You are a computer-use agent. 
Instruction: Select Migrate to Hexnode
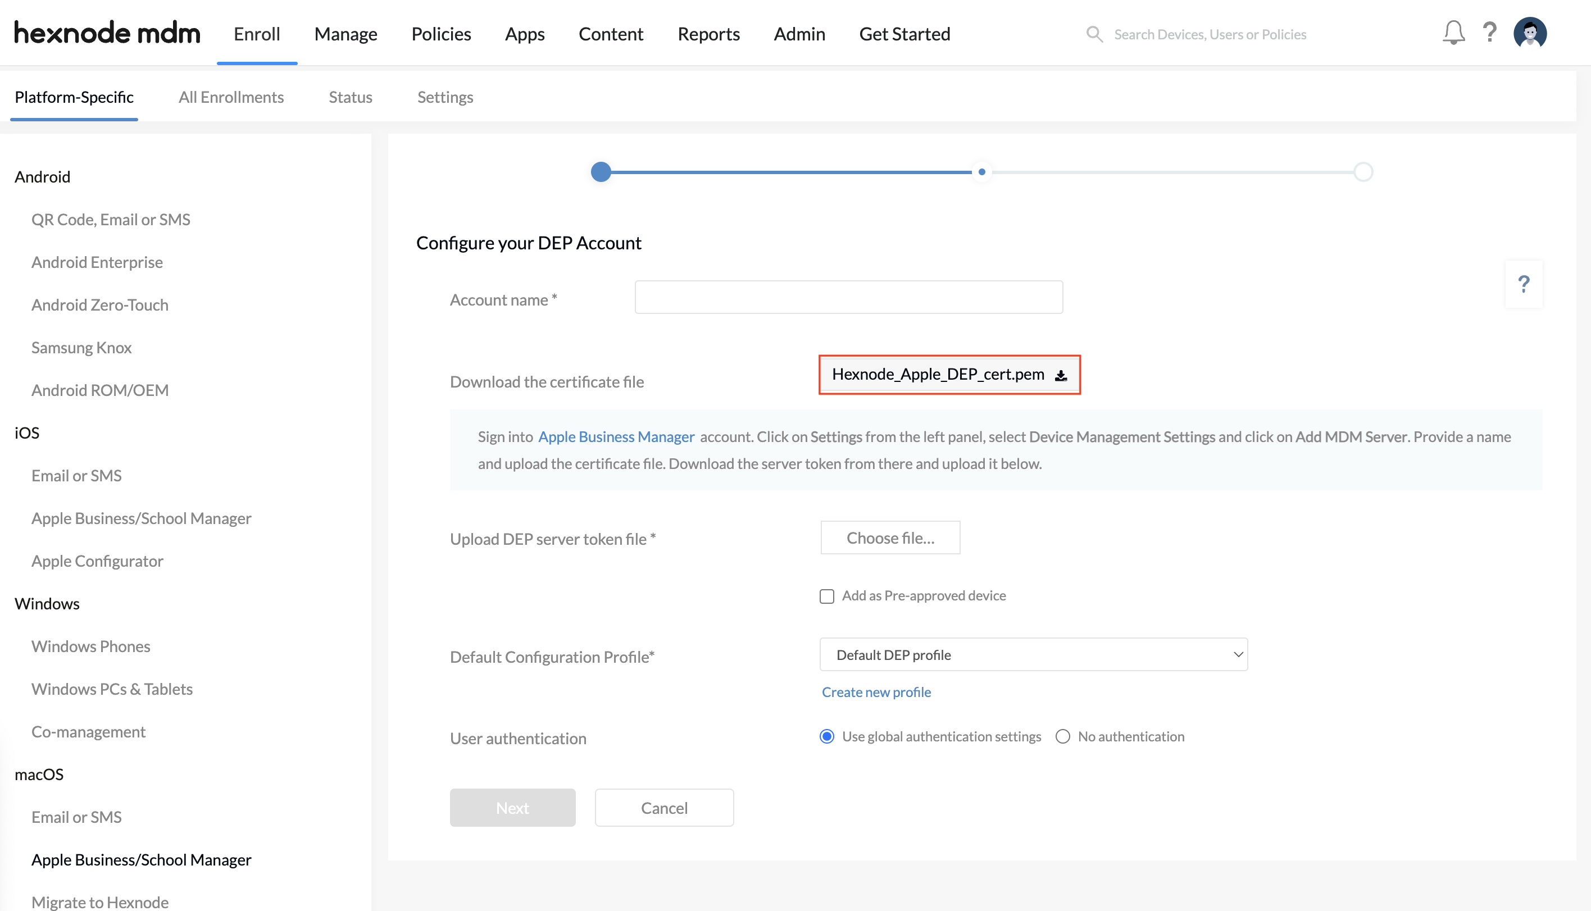(100, 901)
